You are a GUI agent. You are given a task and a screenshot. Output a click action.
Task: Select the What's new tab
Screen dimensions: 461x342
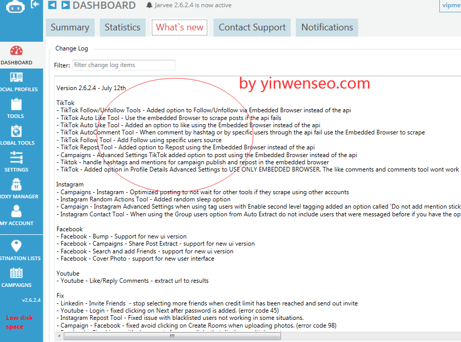[x=180, y=27]
